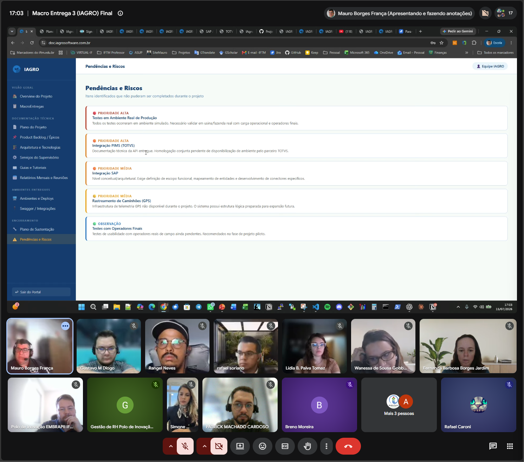Click the Sair do Portal button
Image resolution: width=524 pixels, height=462 pixels.
(x=41, y=292)
